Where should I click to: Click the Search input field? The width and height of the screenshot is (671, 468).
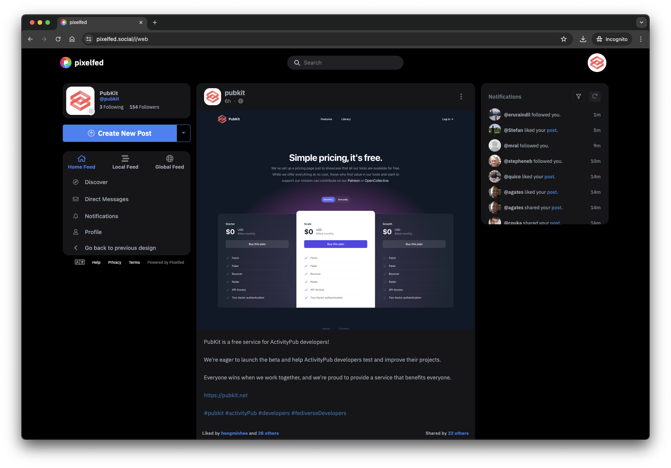click(345, 63)
